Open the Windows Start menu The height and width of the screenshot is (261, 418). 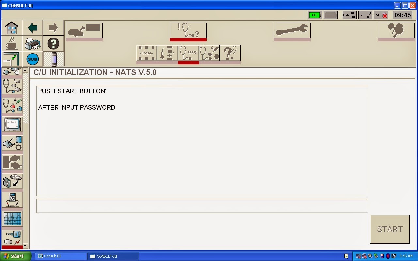(16, 256)
